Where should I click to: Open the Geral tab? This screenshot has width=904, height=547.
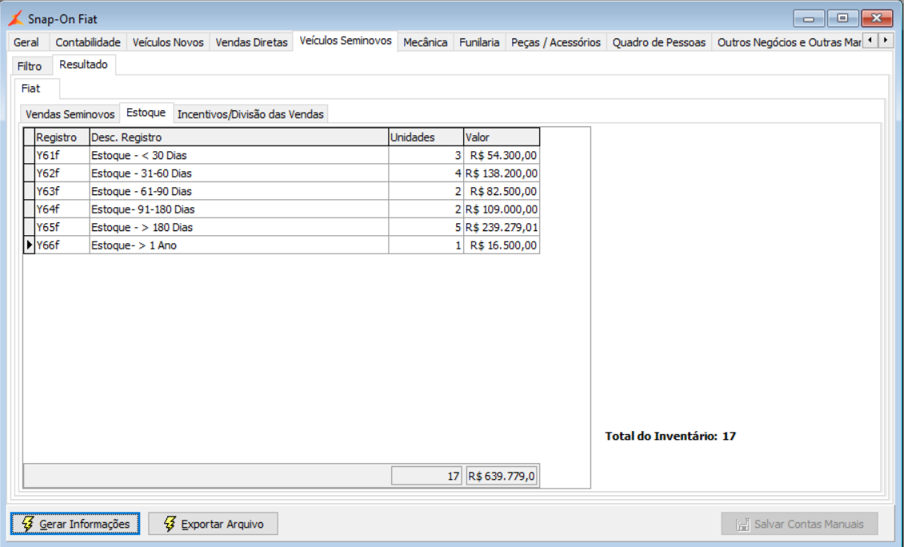[26, 42]
